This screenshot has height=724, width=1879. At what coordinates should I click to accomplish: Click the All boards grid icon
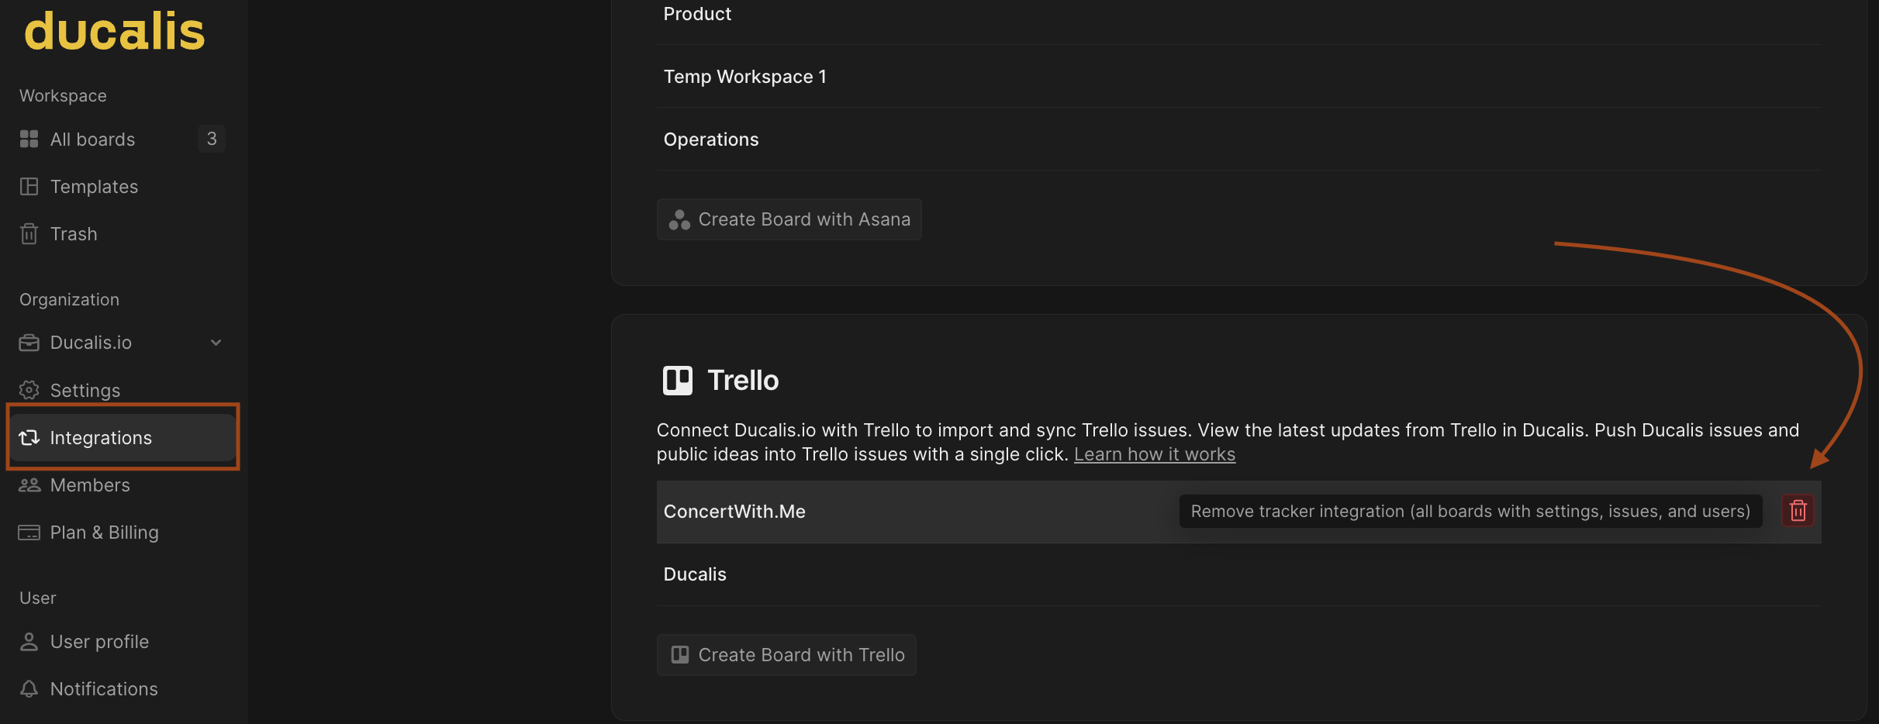pos(29,139)
